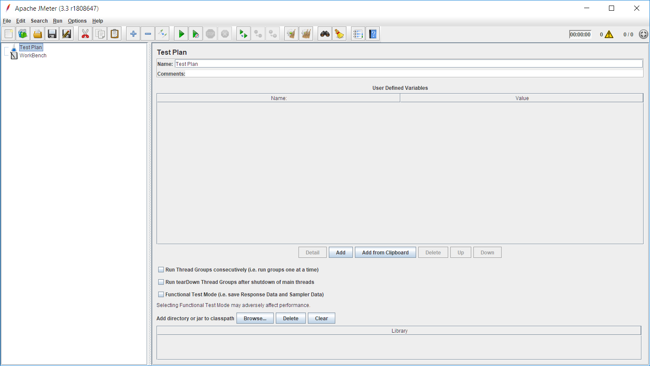Click the Delete button next to Browse...
650x366 pixels.
pos(291,319)
